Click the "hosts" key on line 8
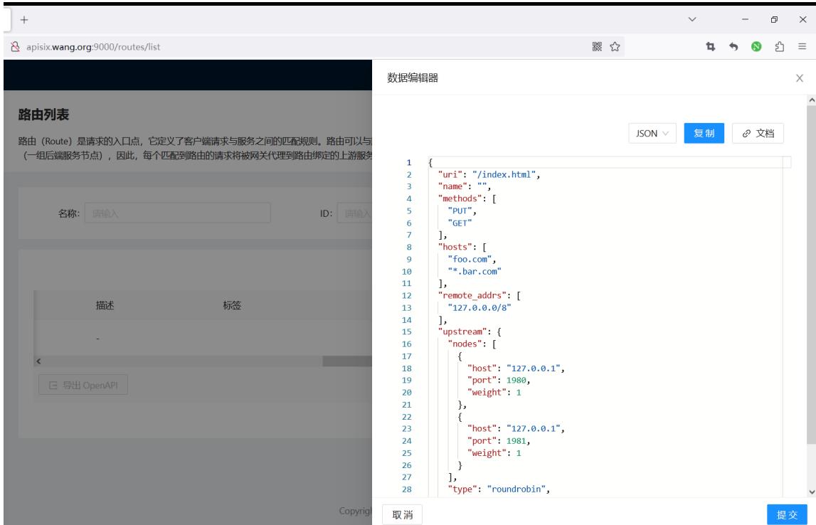816x525 pixels. [455, 247]
